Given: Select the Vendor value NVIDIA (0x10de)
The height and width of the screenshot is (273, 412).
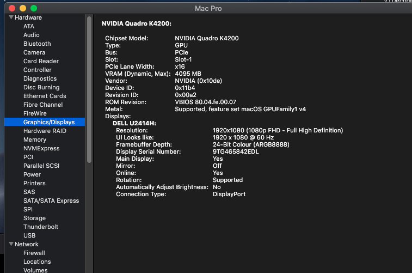Looking at the screenshot, I should pyautogui.click(x=198, y=81).
